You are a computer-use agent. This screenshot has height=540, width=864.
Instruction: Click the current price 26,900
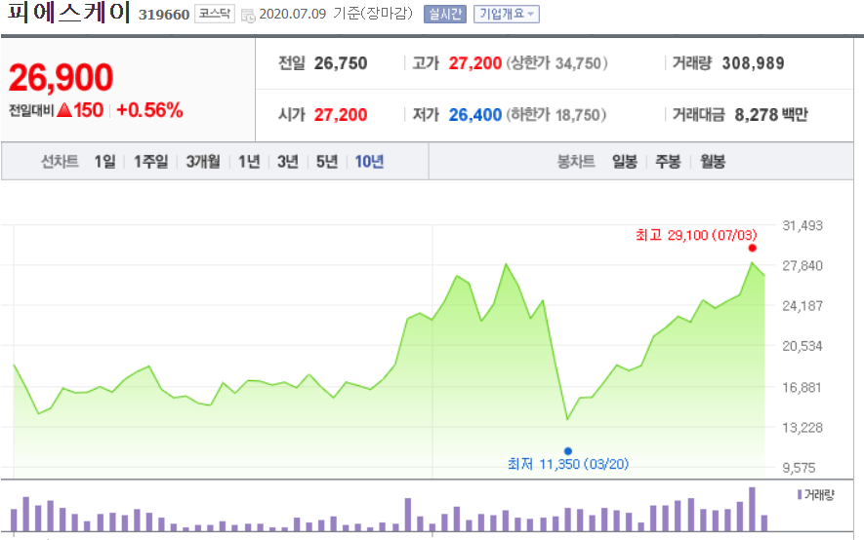62,78
